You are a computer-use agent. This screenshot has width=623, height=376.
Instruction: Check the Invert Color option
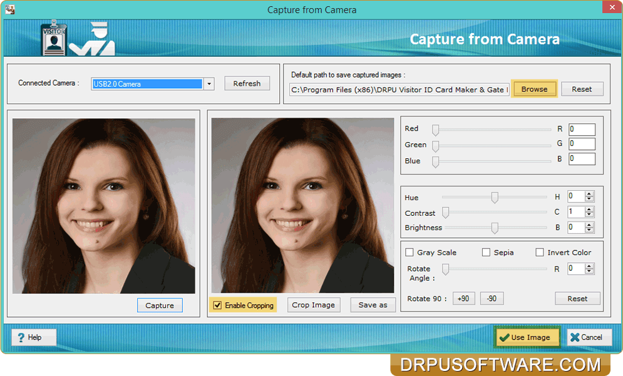[x=540, y=252]
